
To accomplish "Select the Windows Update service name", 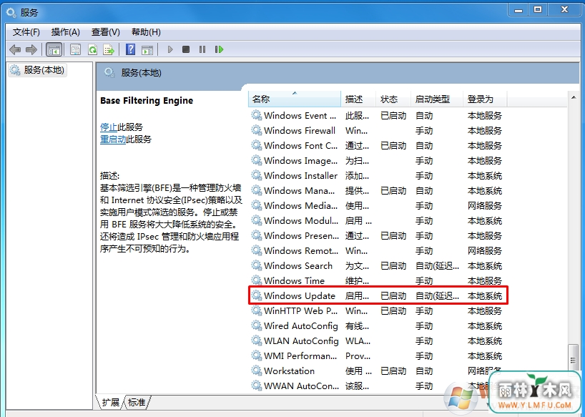I will point(300,296).
